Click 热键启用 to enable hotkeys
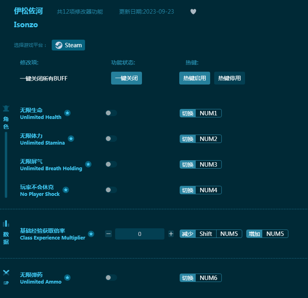Viewport: 308px width, 298px height. pos(195,78)
